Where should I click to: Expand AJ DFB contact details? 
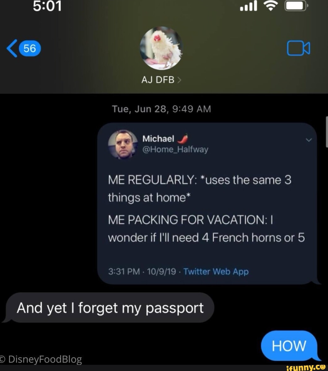[x=161, y=80]
